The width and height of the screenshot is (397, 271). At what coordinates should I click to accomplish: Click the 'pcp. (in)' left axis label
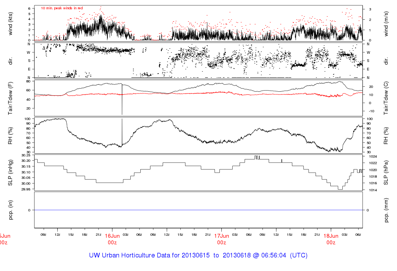[11, 210]
